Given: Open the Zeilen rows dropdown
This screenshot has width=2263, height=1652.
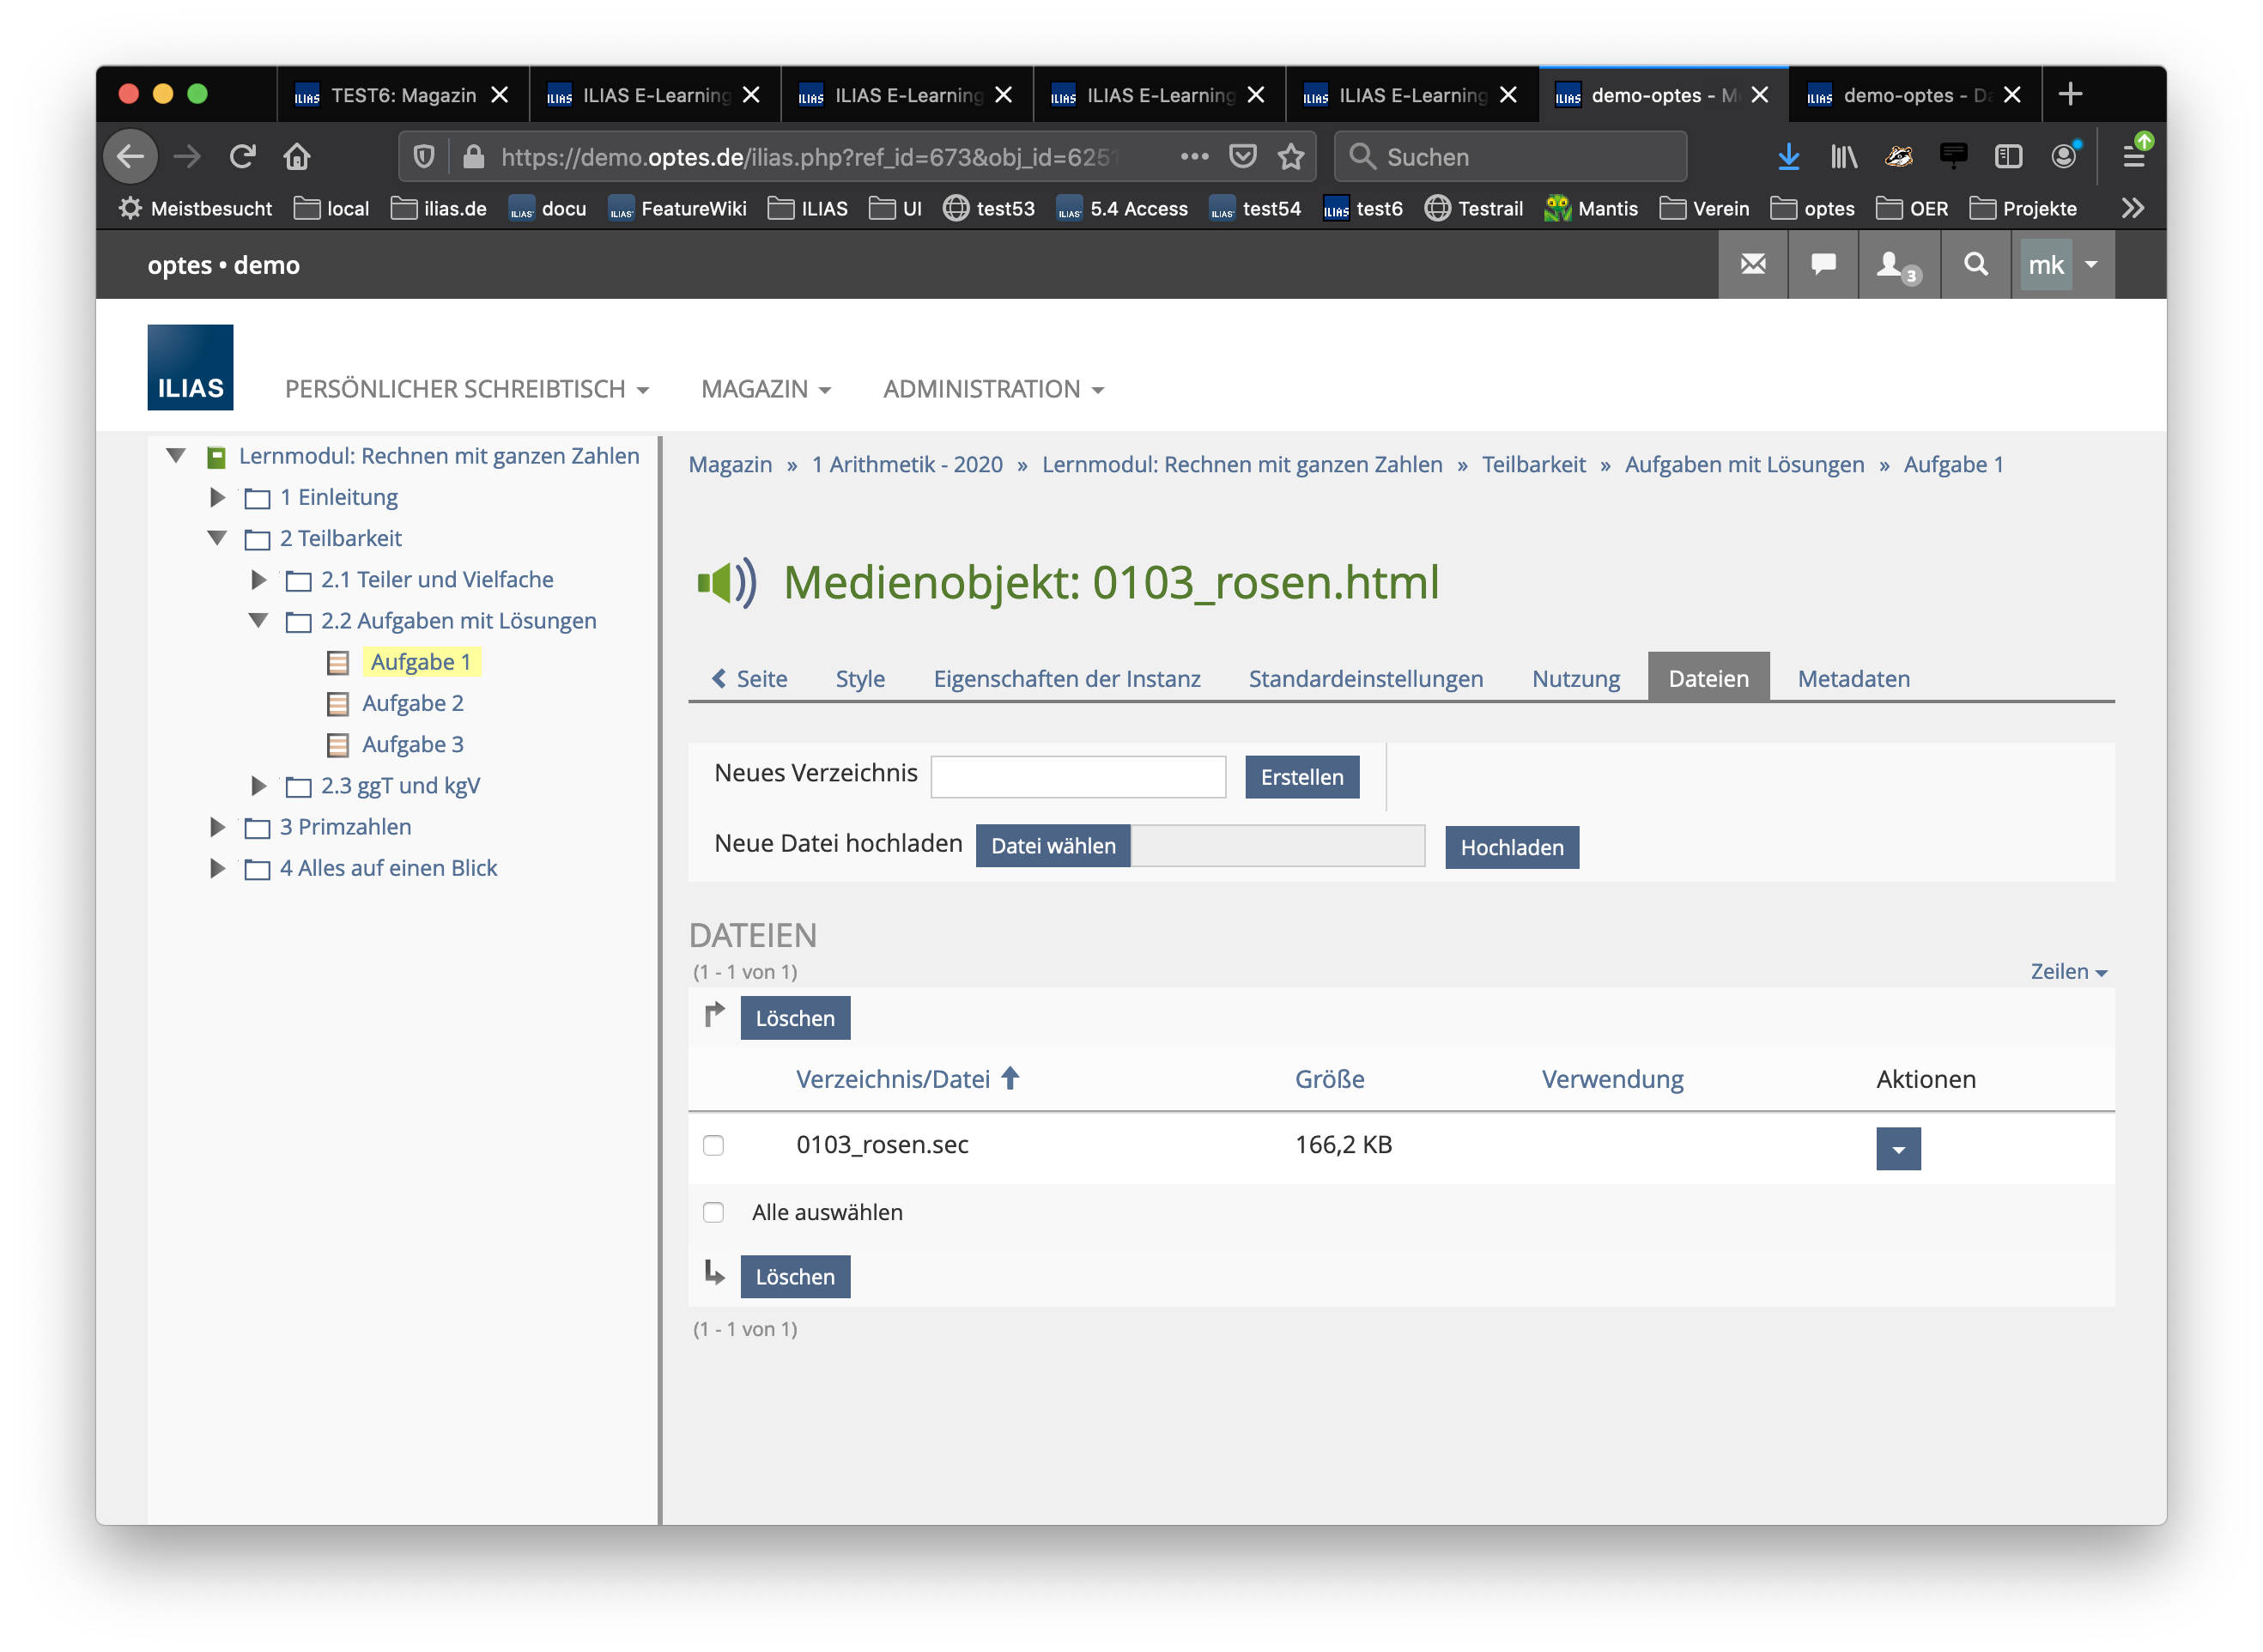Looking at the screenshot, I should click(x=2067, y=971).
